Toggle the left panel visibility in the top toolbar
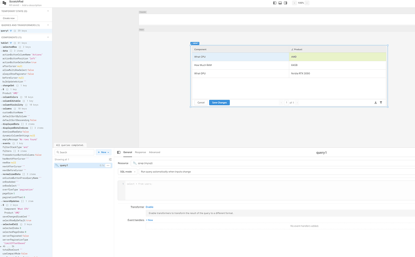Image resolution: width=415 pixels, height=257 pixels. point(275,3)
